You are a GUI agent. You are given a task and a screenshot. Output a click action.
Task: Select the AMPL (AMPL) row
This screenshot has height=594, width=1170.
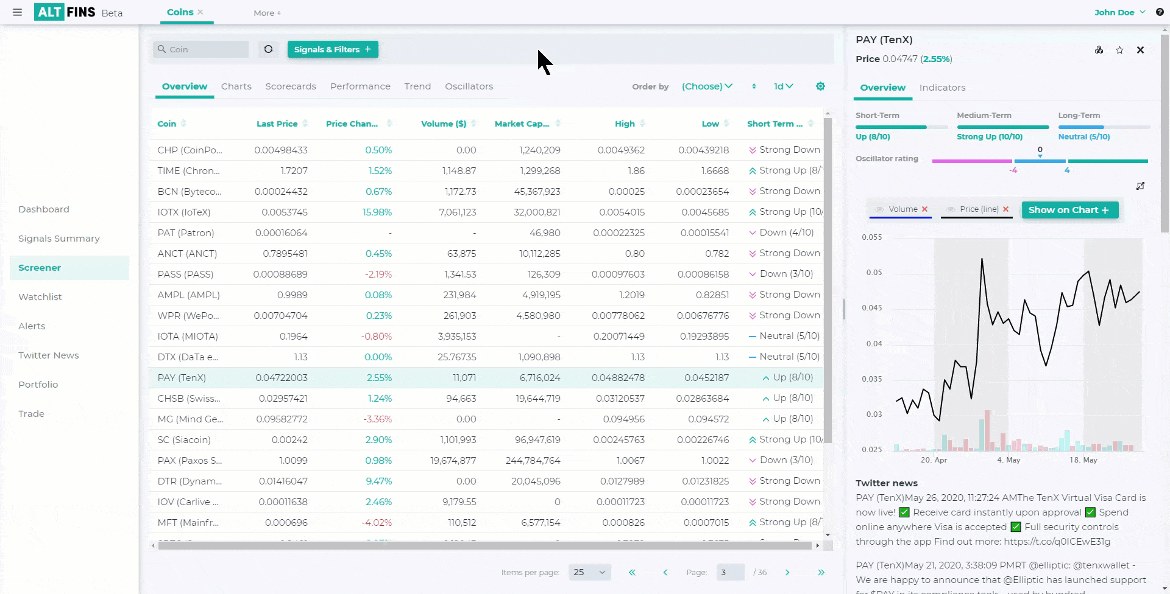486,295
